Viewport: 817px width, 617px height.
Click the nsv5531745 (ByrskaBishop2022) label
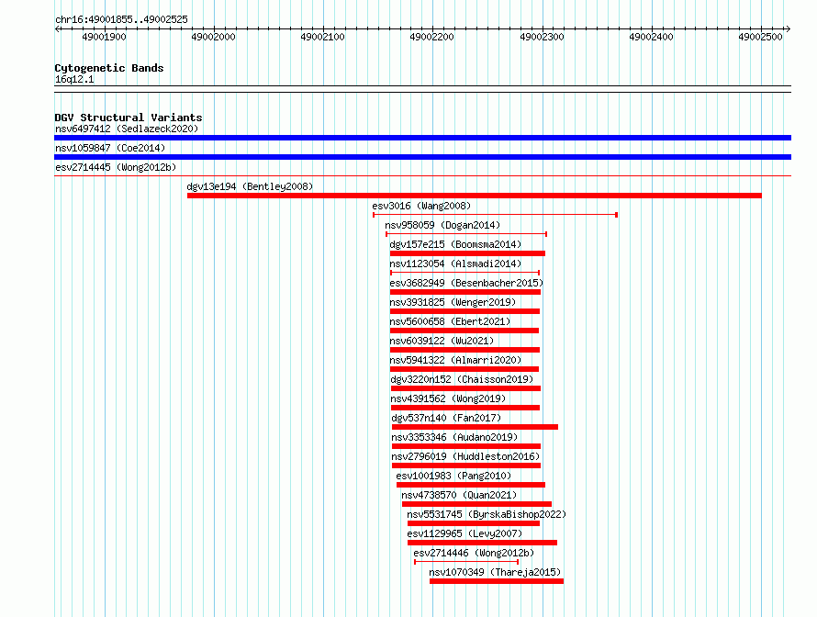click(x=487, y=514)
